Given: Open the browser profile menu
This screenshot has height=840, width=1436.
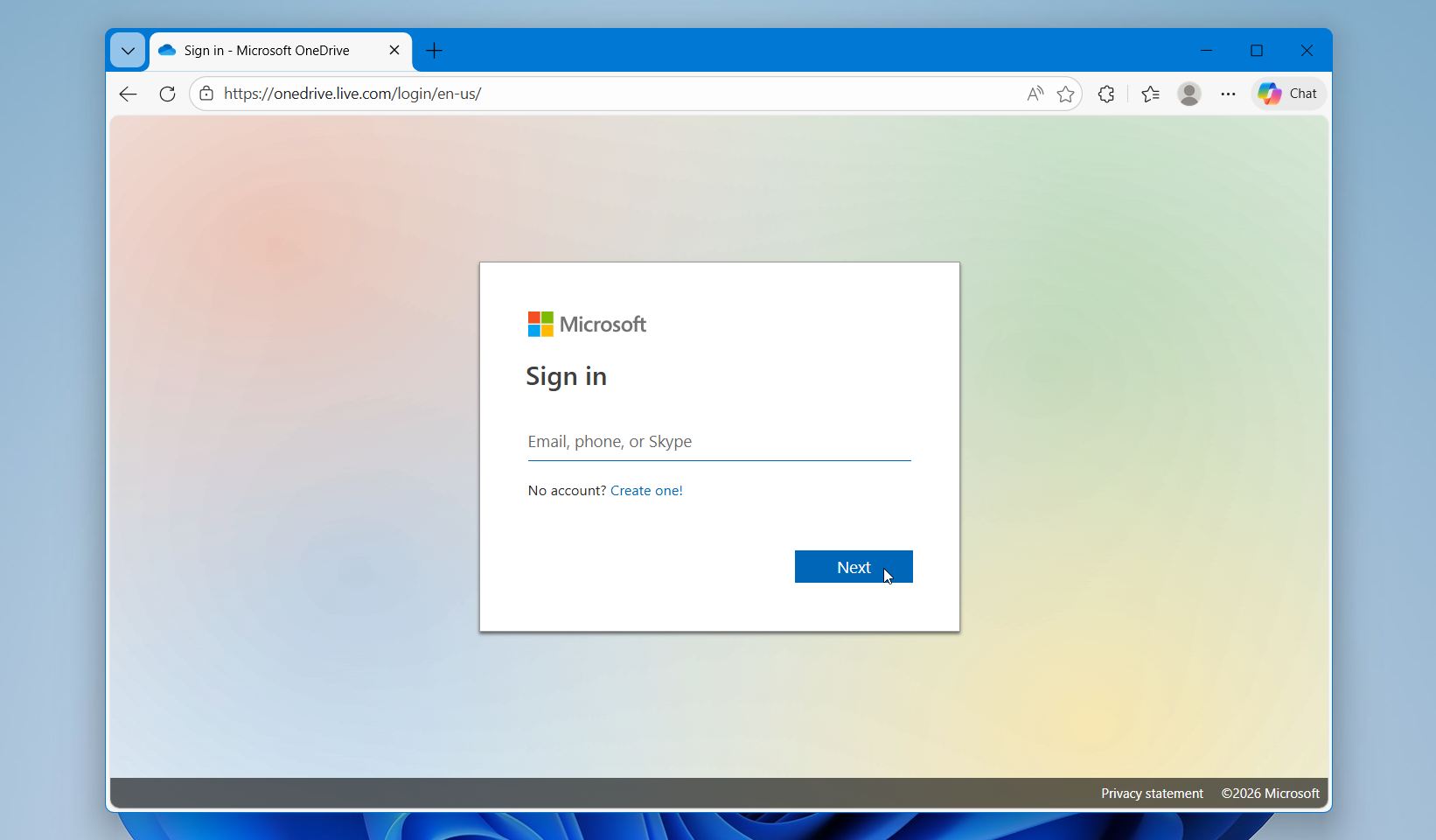Looking at the screenshot, I should tap(1189, 94).
